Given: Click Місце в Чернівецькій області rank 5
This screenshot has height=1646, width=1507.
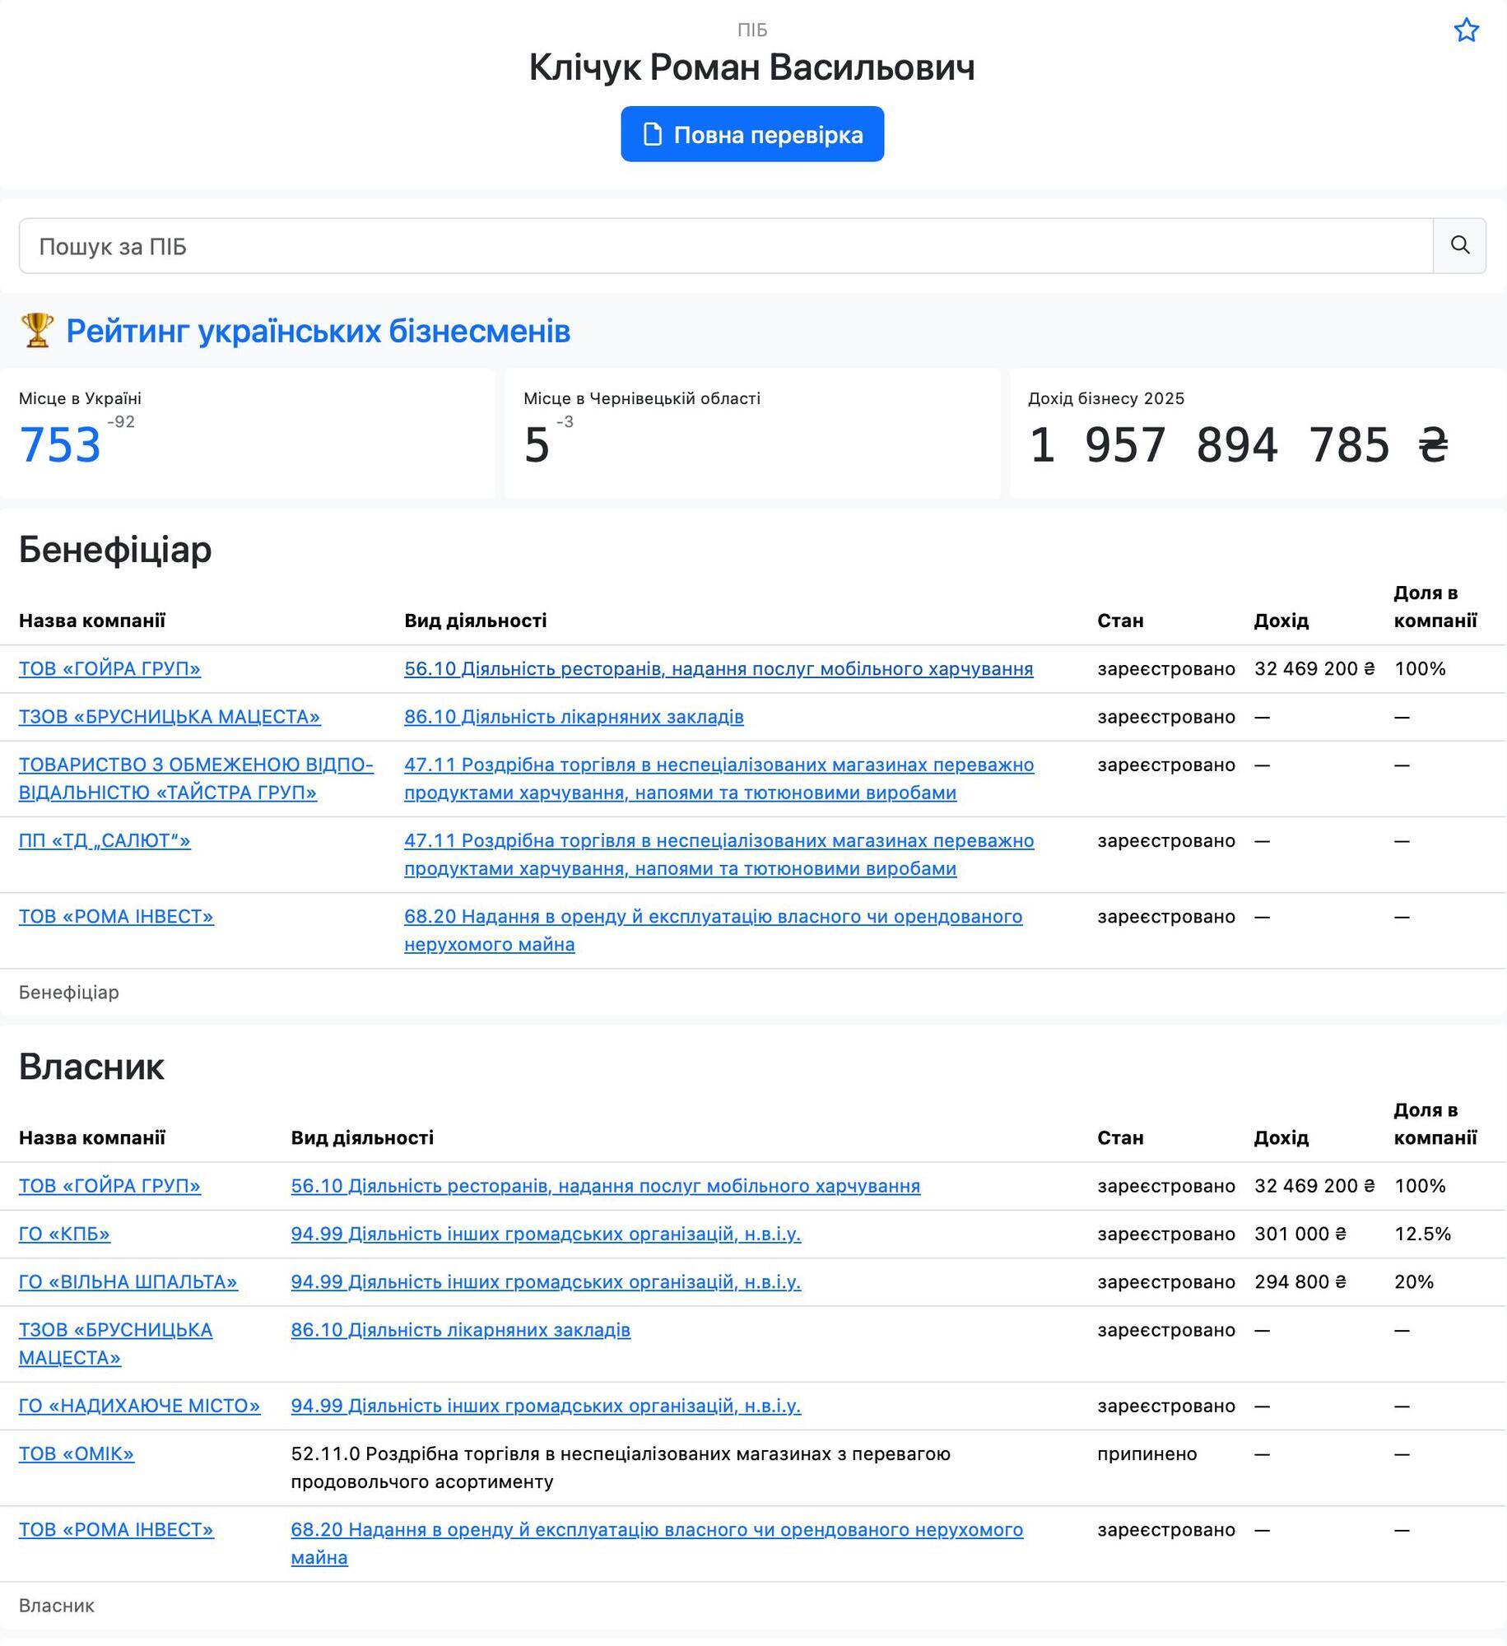Looking at the screenshot, I should pos(537,445).
